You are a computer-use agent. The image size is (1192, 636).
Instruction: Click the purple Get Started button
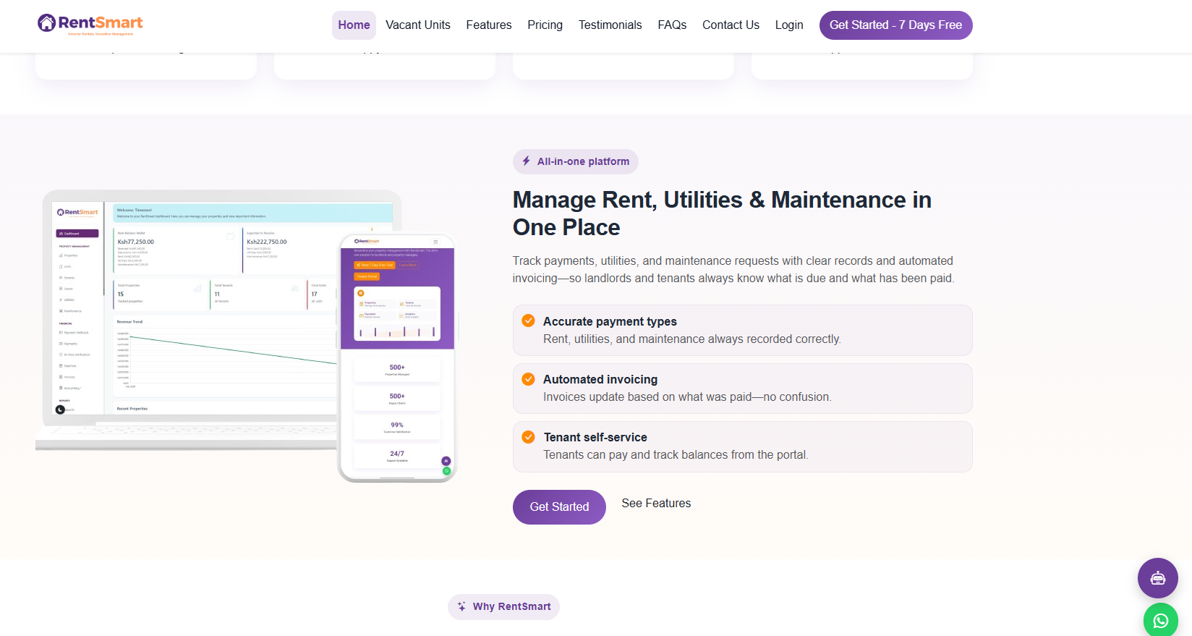559,507
